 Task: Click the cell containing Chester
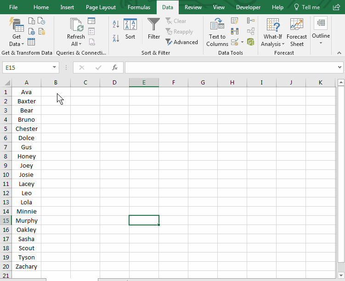point(26,129)
